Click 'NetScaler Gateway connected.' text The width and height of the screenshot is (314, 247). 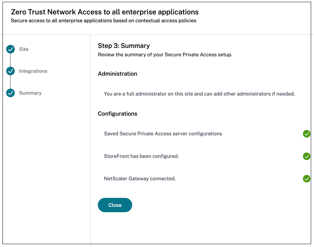pyautogui.click(x=140, y=179)
